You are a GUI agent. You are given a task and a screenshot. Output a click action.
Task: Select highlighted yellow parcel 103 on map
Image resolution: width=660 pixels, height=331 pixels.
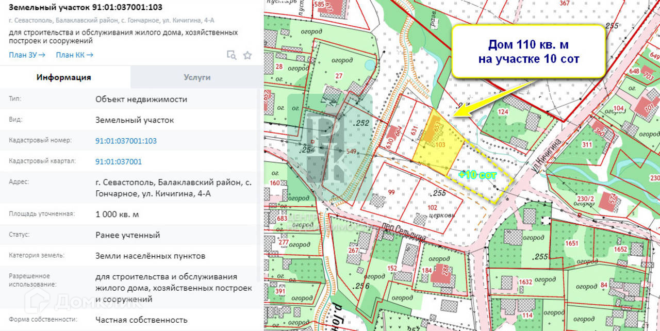tap(440, 145)
